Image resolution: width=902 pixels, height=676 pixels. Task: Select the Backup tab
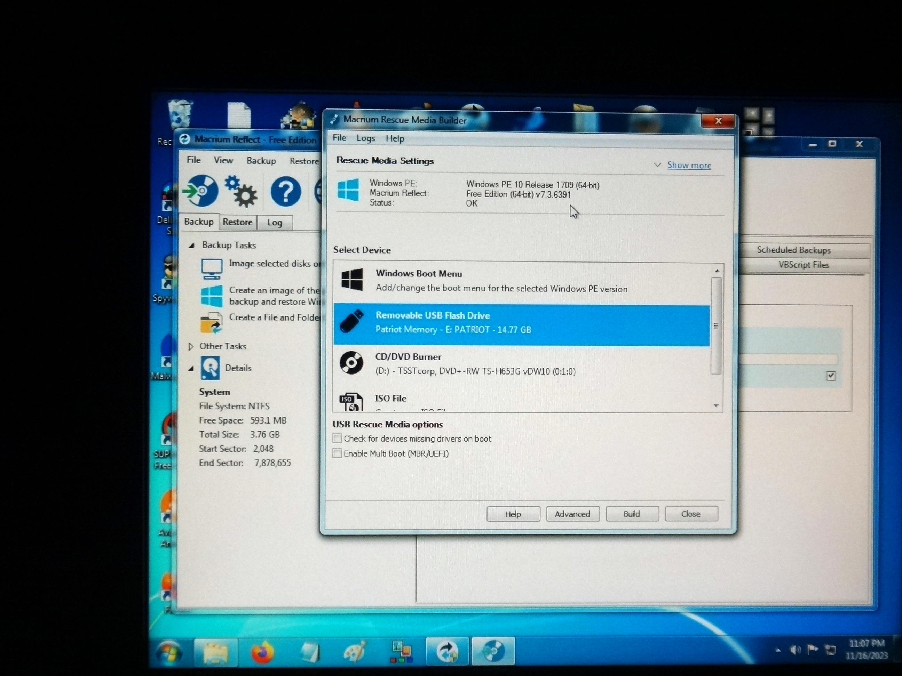[x=199, y=222]
